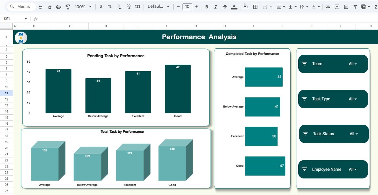
Task: Select the paint format tool
Action: pyautogui.click(x=68, y=6)
